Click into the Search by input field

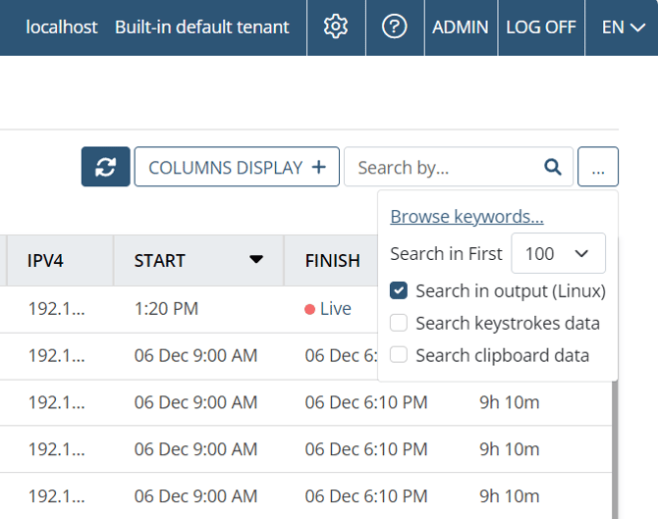[442, 168]
